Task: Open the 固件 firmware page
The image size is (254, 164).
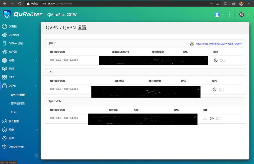Action: point(11,138)
